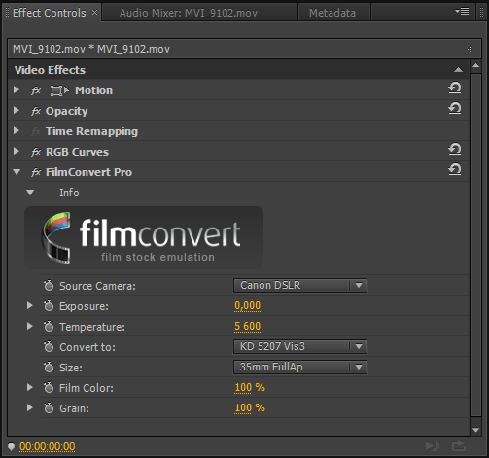Expand the Film Color parameter
This screenshot has width=489, height=458.
tap(30, 387)
